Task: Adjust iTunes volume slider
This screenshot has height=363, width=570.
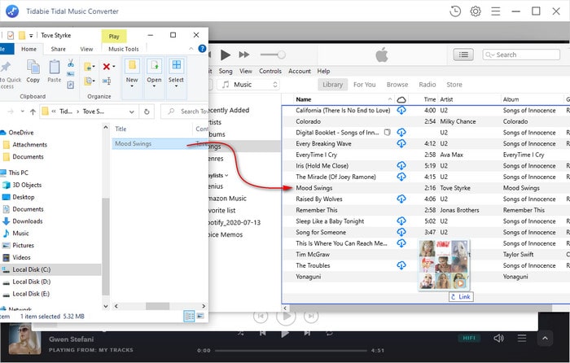Action: tap(273, 55)
